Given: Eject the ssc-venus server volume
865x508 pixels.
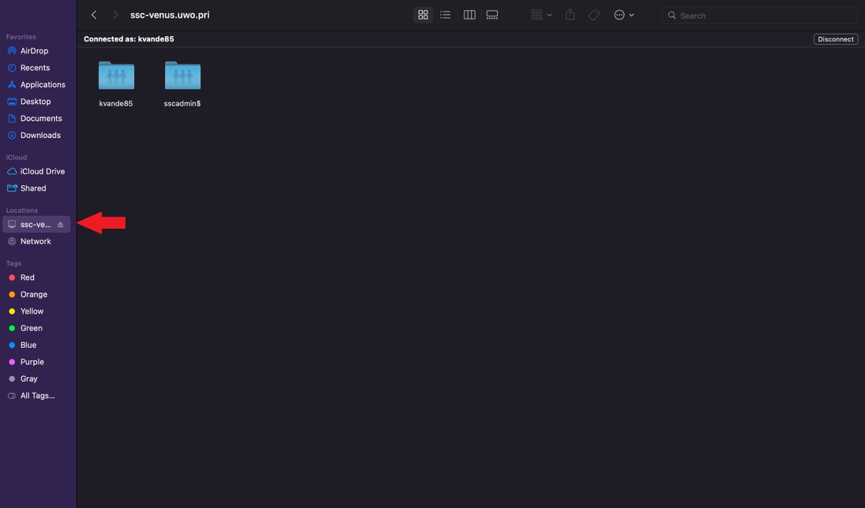Looking at the screenshot, I should point(60,224).
